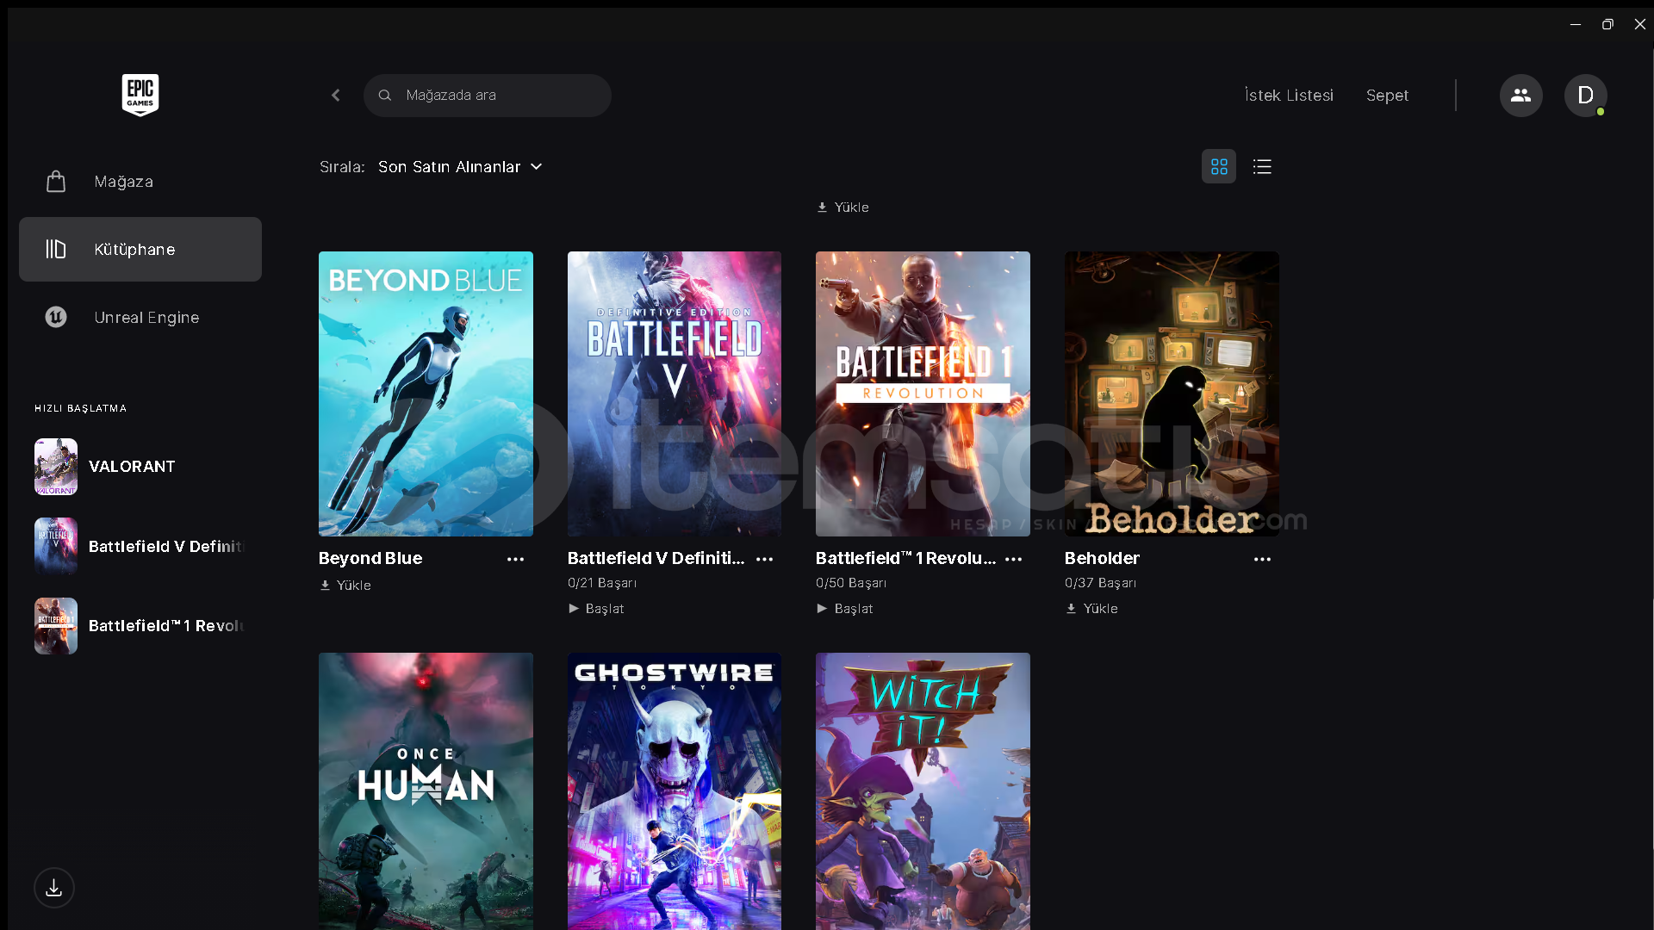The width and height of the screenshot is (1654, 930).
Task: Click Başlat under Battlefield V Definitive
Action: point(596,609)
